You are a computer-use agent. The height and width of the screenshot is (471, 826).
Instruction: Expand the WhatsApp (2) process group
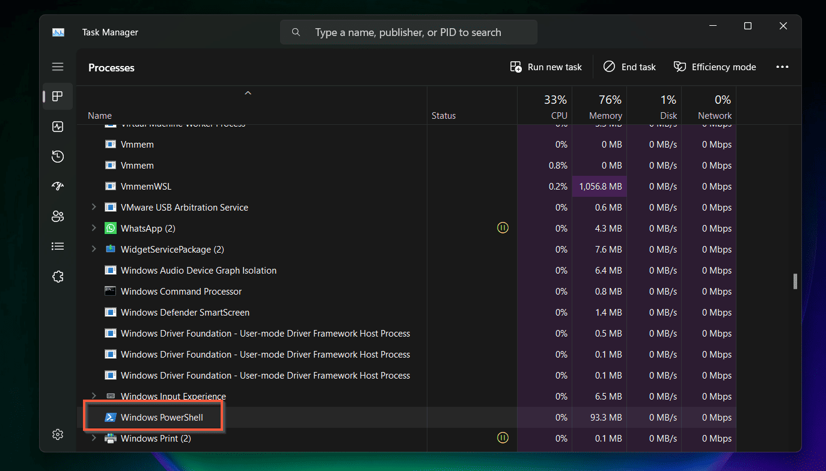pyautogui.click(x=94, y=228)
